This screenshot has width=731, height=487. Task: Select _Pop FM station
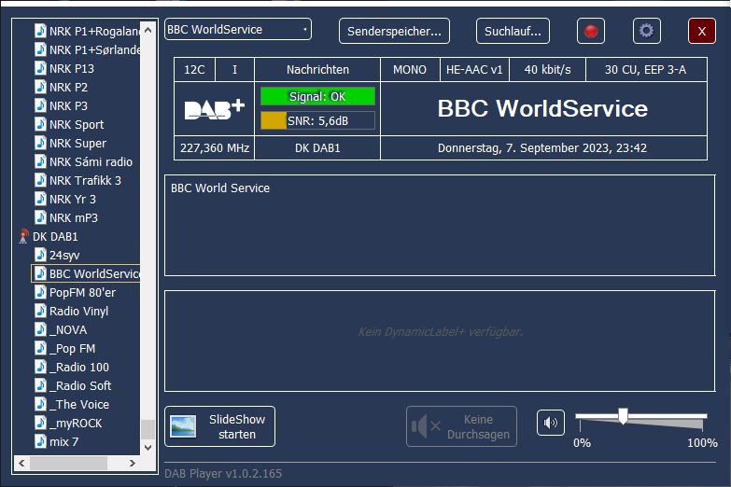[72, 348]
